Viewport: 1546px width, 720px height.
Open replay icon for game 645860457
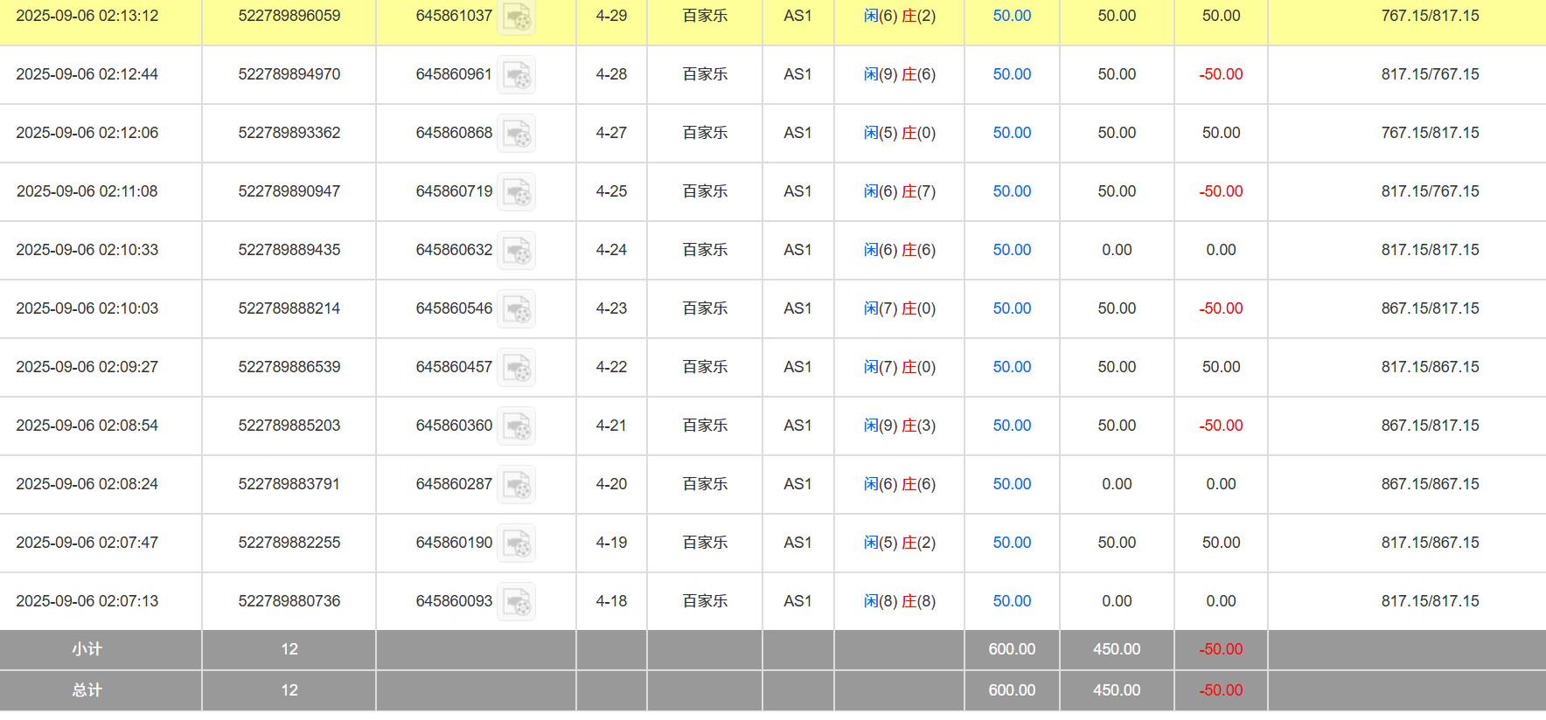coord(516,368)
